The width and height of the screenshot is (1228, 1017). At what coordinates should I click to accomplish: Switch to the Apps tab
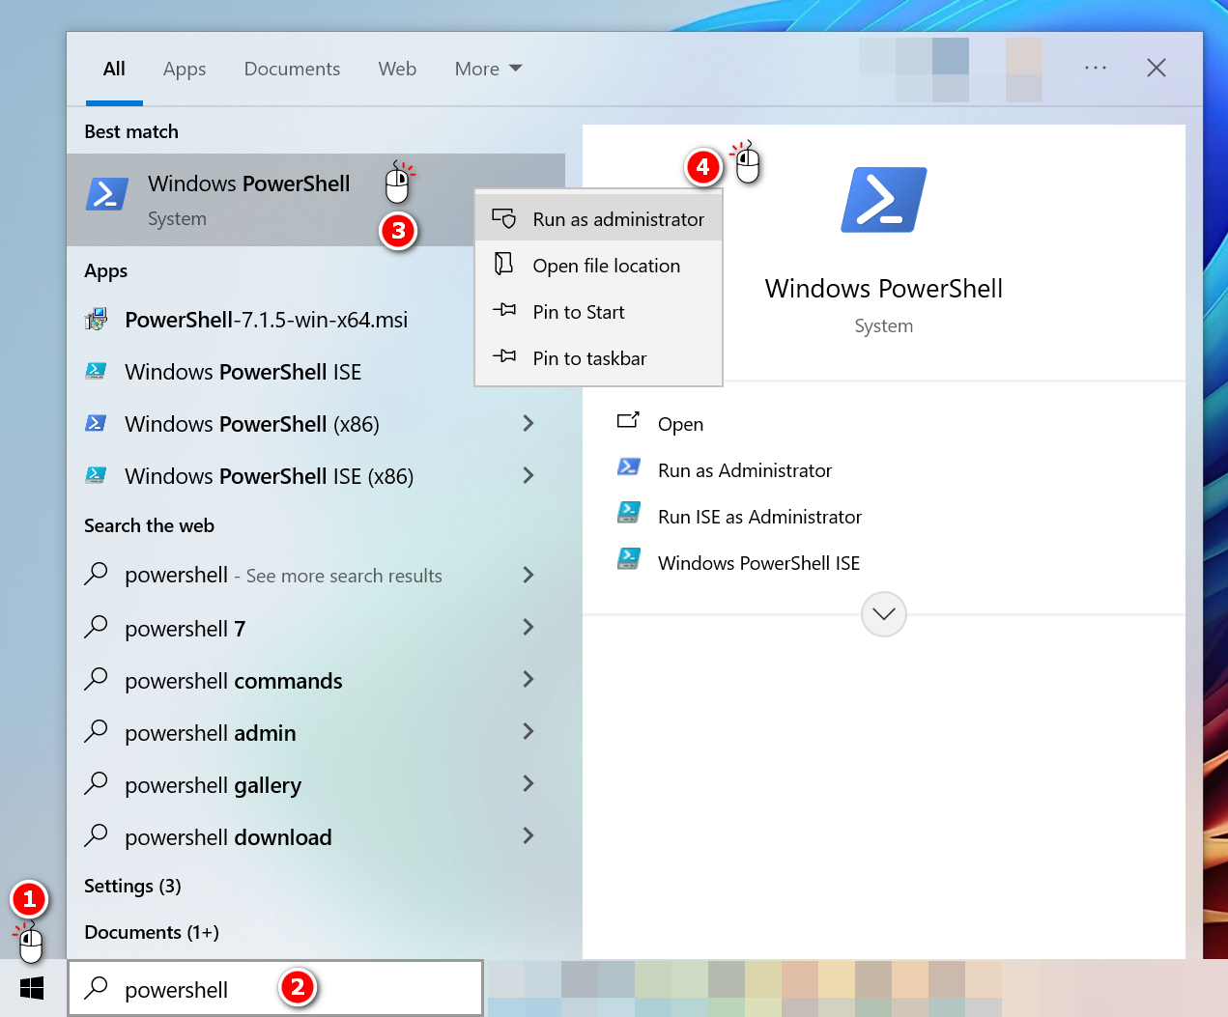click(184, 69)
